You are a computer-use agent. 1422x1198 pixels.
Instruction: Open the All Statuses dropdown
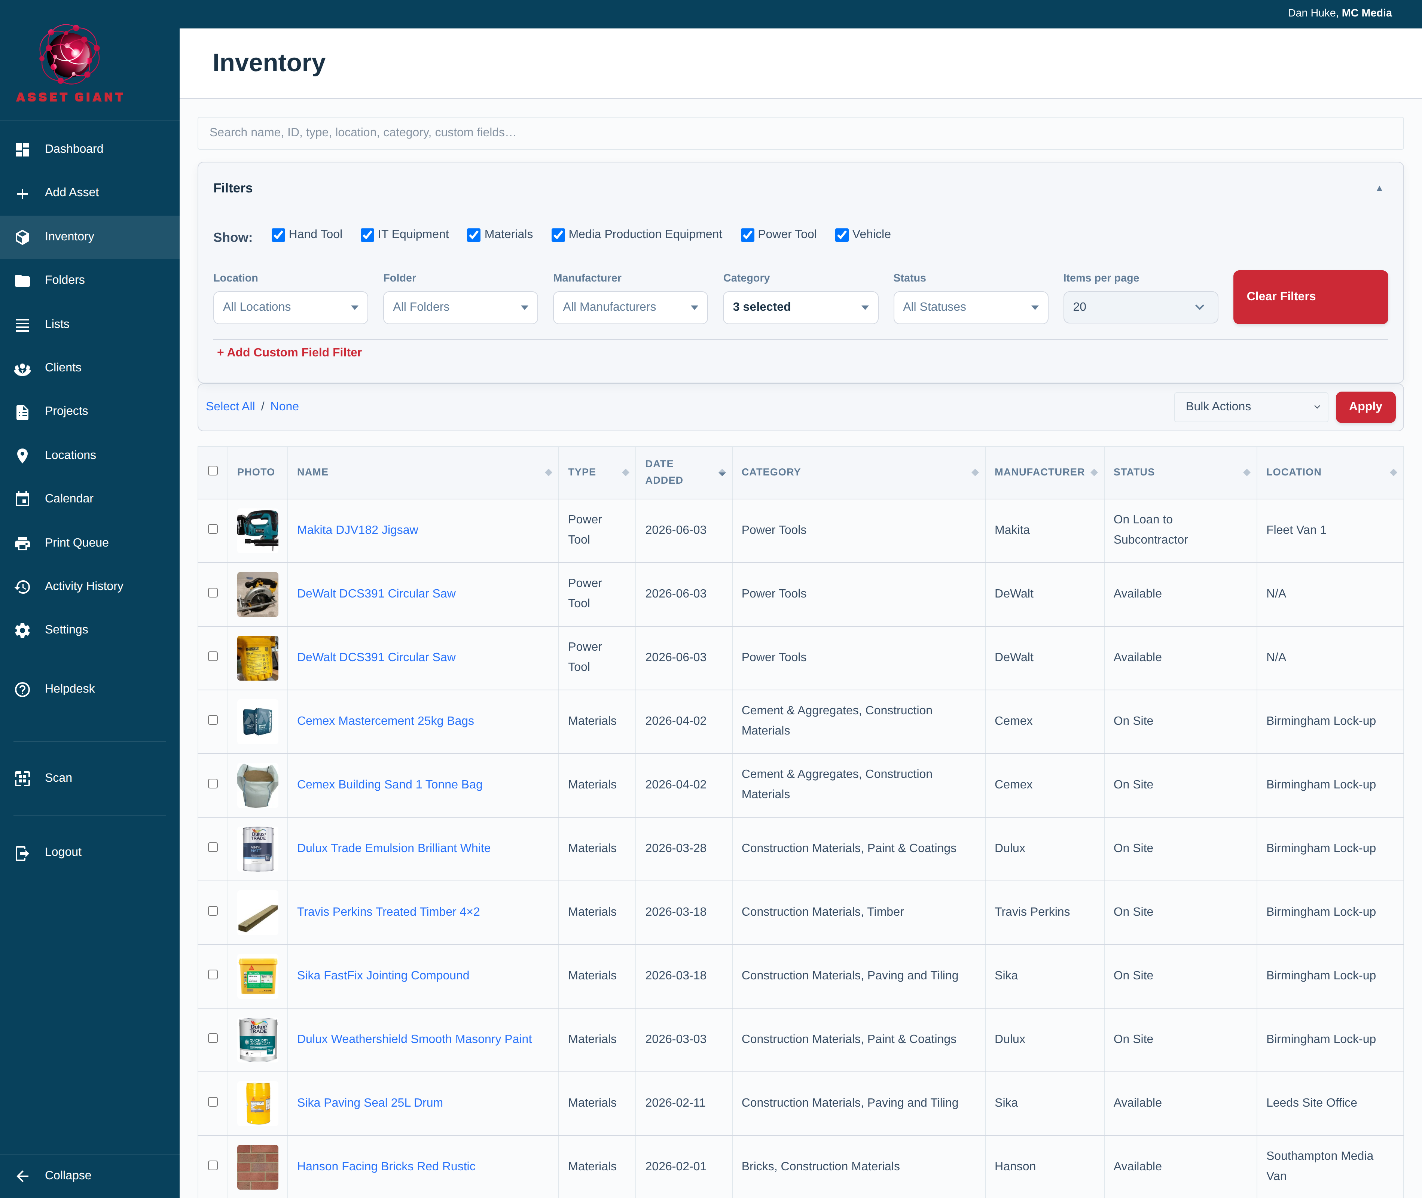(971, 308)
